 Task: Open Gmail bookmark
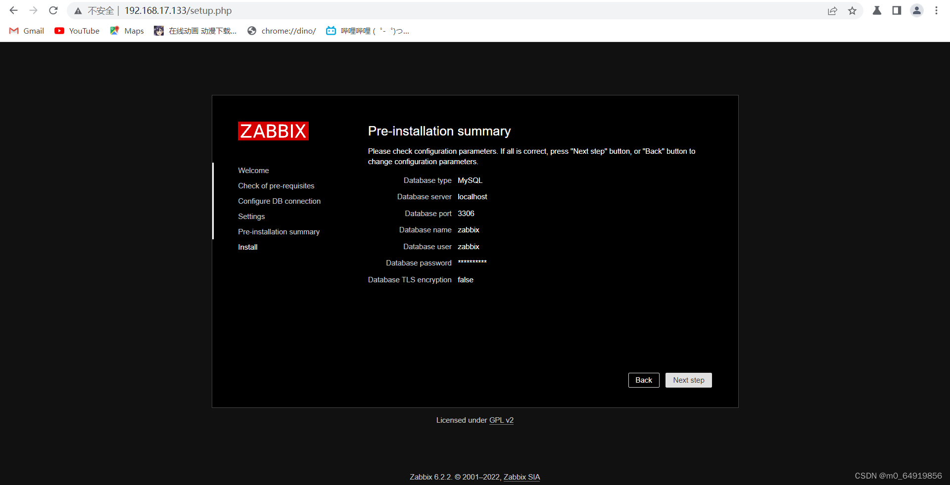tap(27, 31)
